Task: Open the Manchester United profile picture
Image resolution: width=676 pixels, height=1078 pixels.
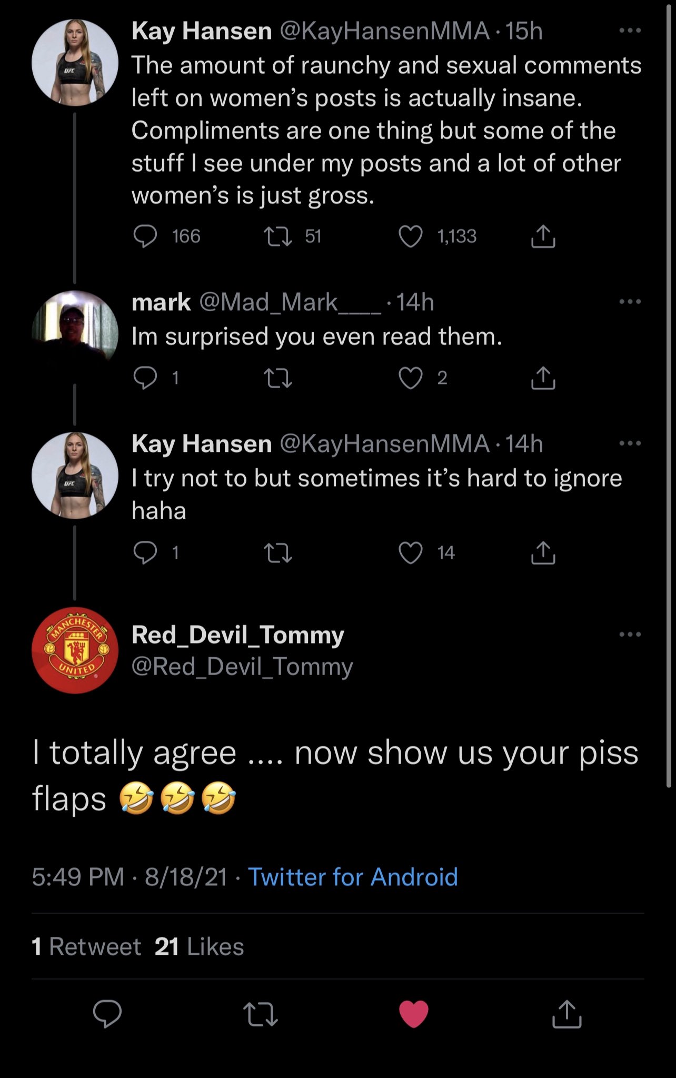Action: click(75, 650)
